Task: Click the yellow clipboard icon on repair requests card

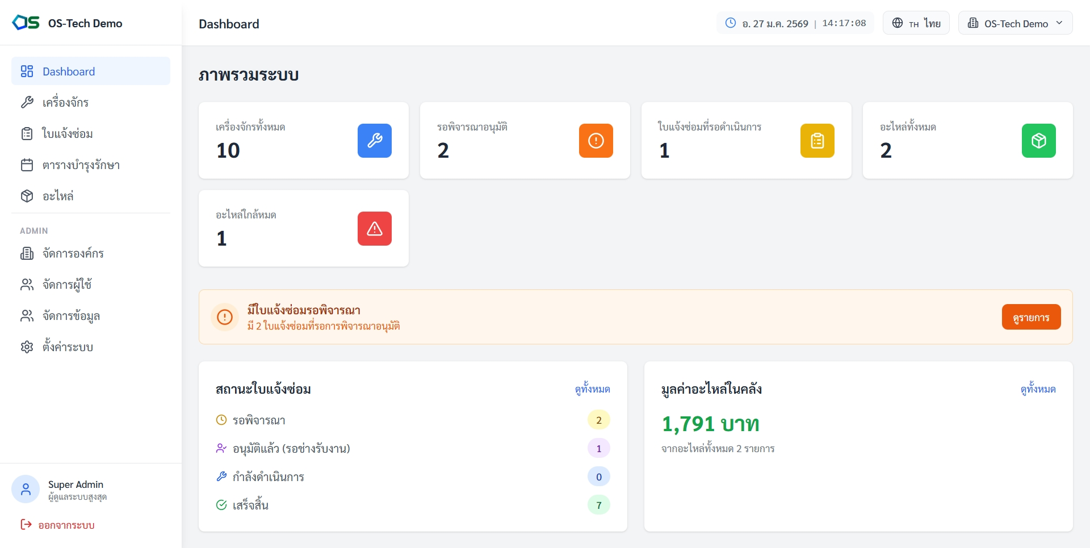Action: 817,141
